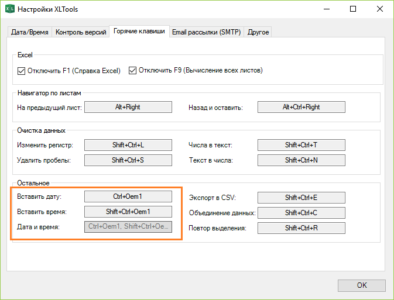Edit the Shift+Ctrl+L shortcut for Изменить регистр

128,145
